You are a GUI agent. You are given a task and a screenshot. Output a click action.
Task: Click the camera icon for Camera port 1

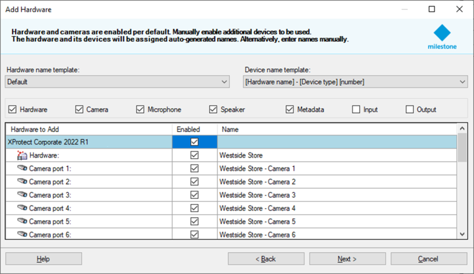23,168
